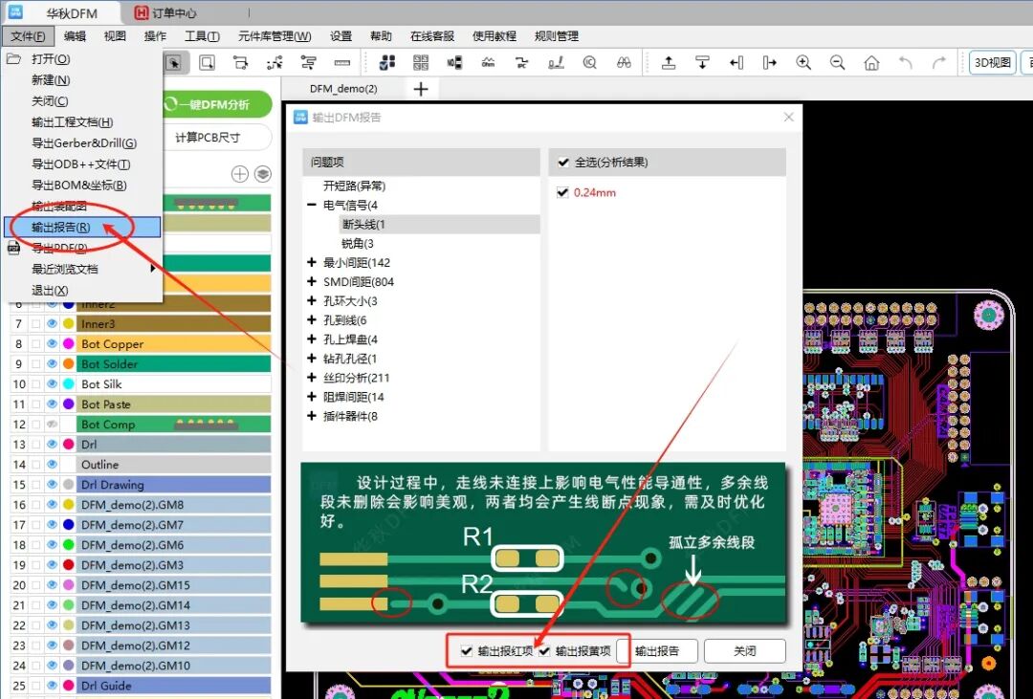Click the zoom out magnifier icon
The width and height of the screenshot is (1033, 699).
pos(837,62)
